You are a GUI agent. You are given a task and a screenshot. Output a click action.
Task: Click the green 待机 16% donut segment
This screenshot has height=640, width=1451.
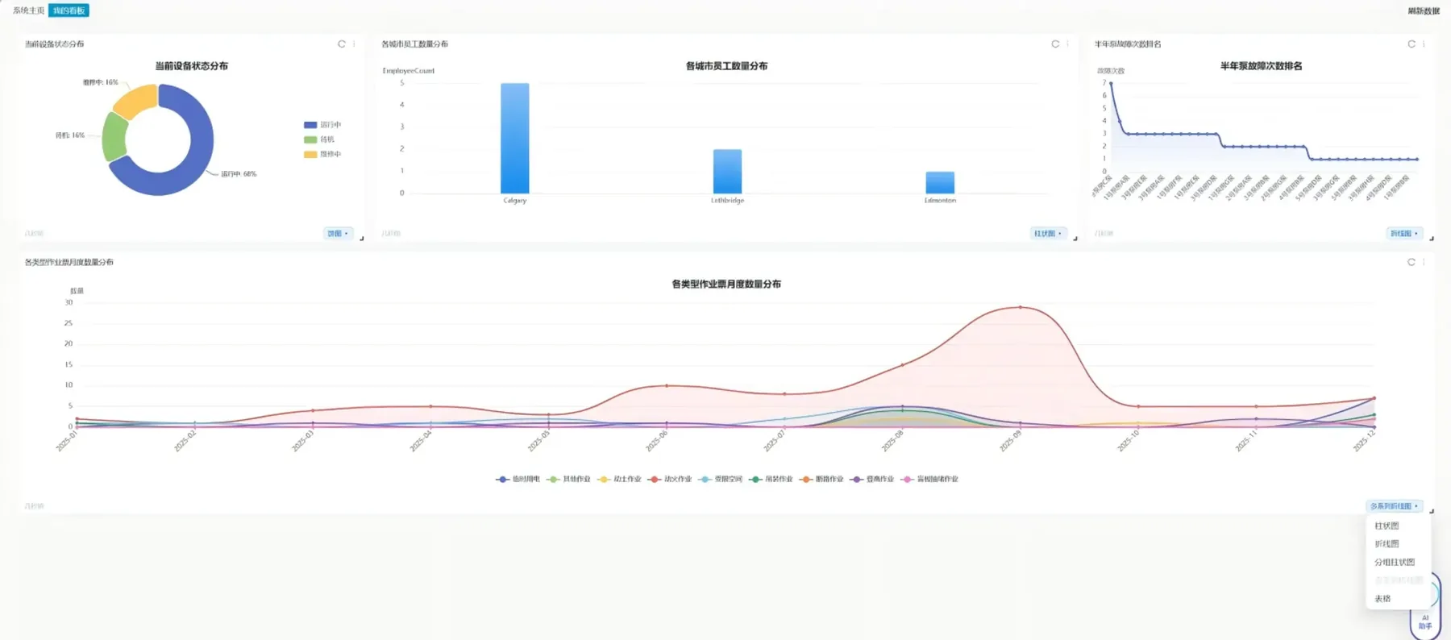click(114, 138)
